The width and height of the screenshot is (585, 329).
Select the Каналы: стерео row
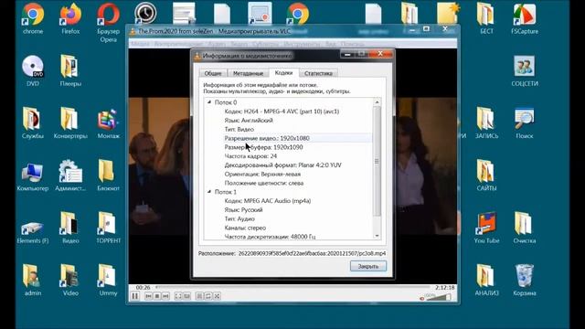(x=245, y=228)
